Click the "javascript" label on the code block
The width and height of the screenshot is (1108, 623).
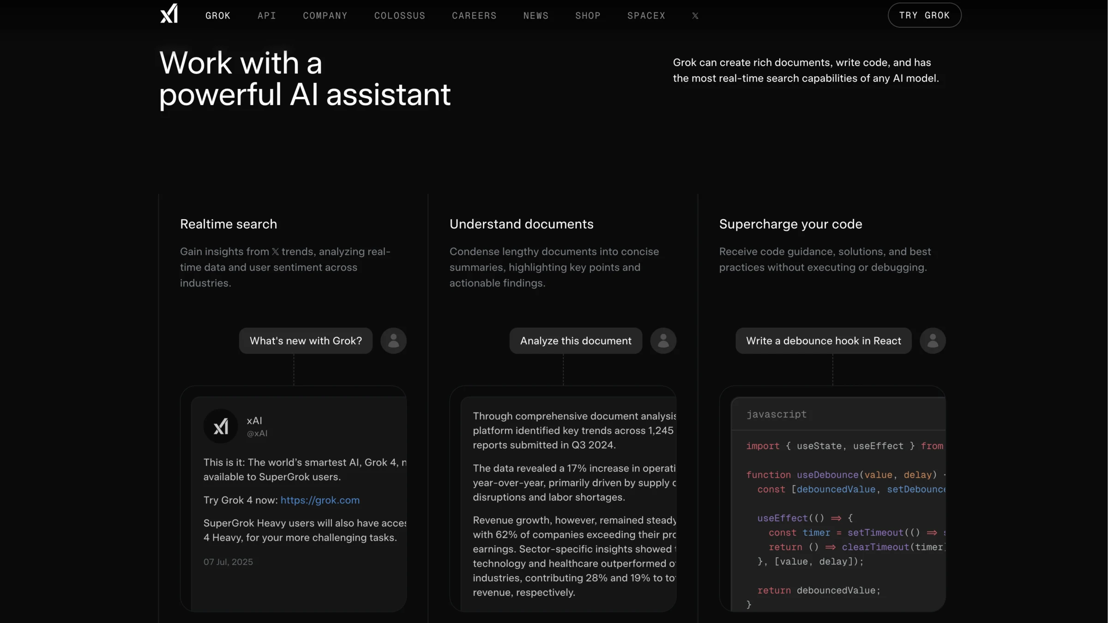coord(777,414)
